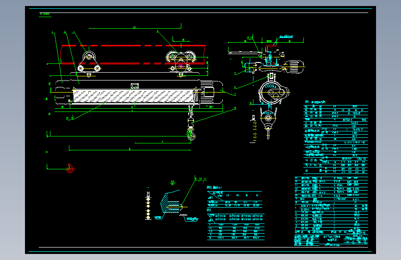Select callout number 7 right of hoist
401x260 pixels.
235,94
